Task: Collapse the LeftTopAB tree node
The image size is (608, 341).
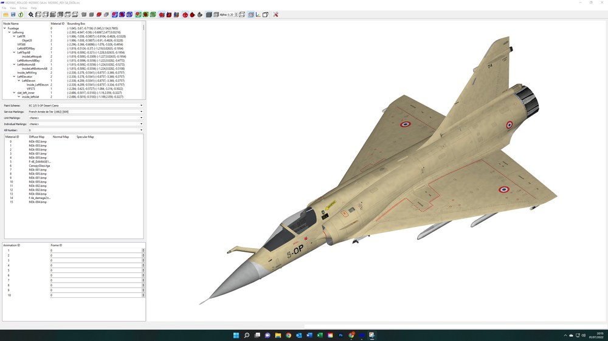Action: [15, 53]
